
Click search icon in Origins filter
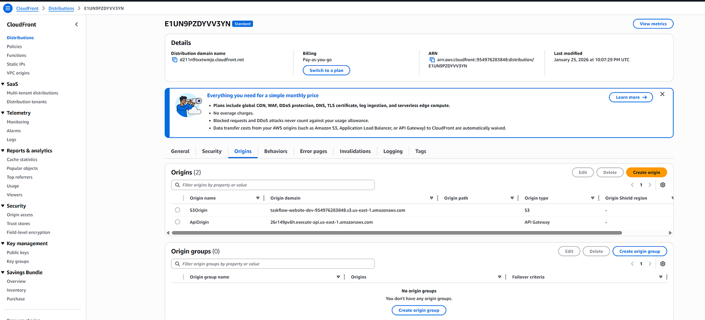[x=177, y=185]
